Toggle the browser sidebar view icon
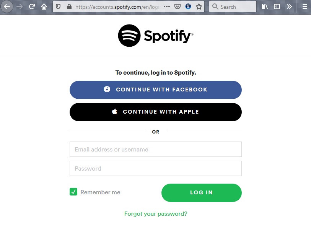The image size is (311, 228). (277, 7)
